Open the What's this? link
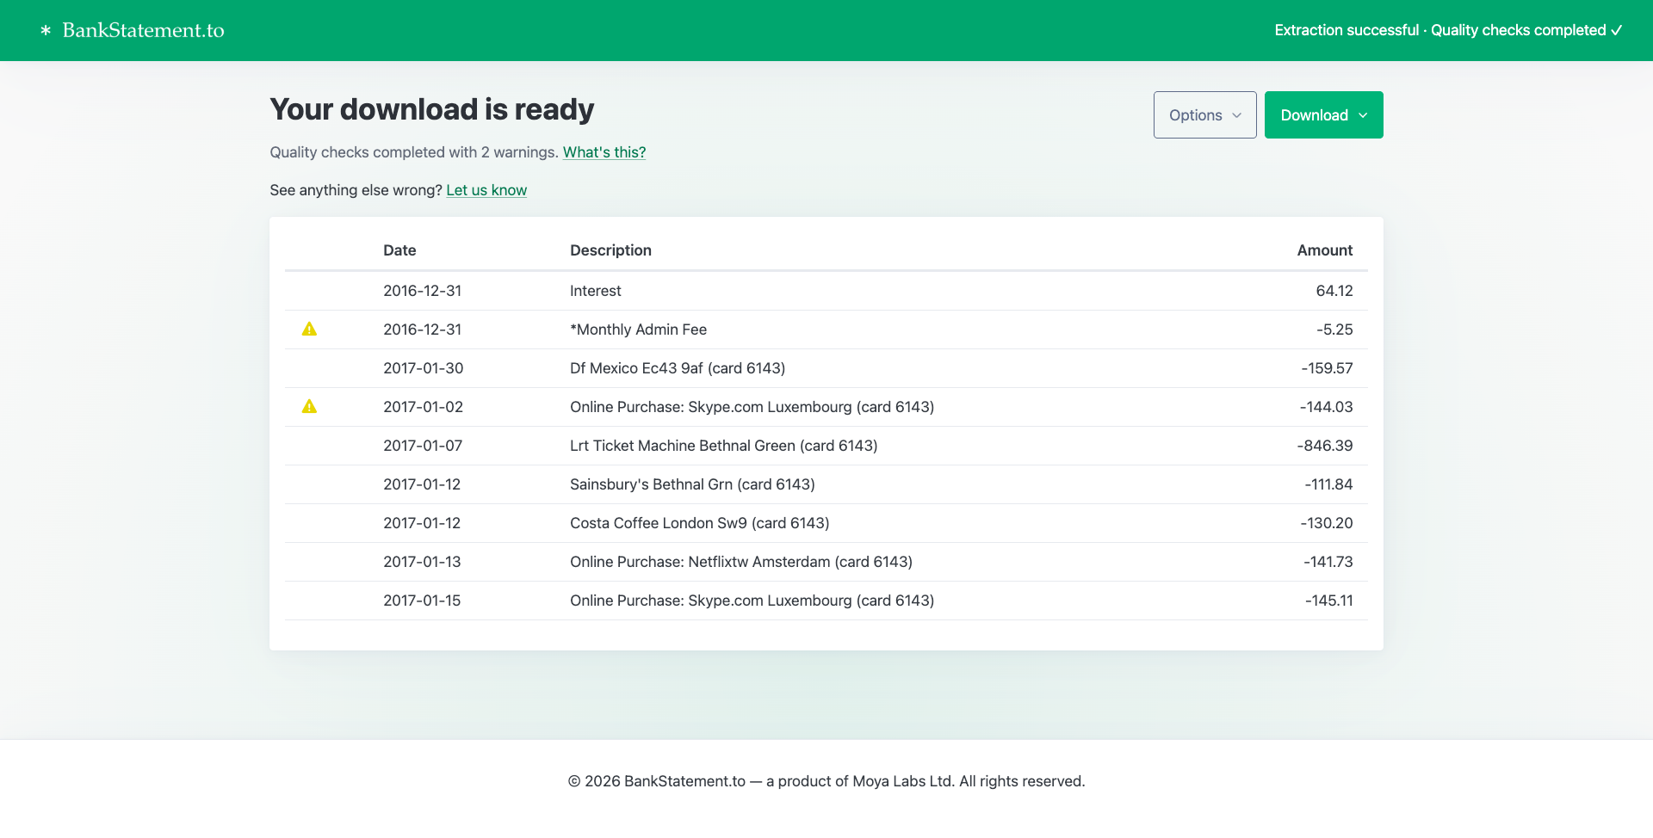The width and height of the screenshot is (1653, 838). click(604, 152)
